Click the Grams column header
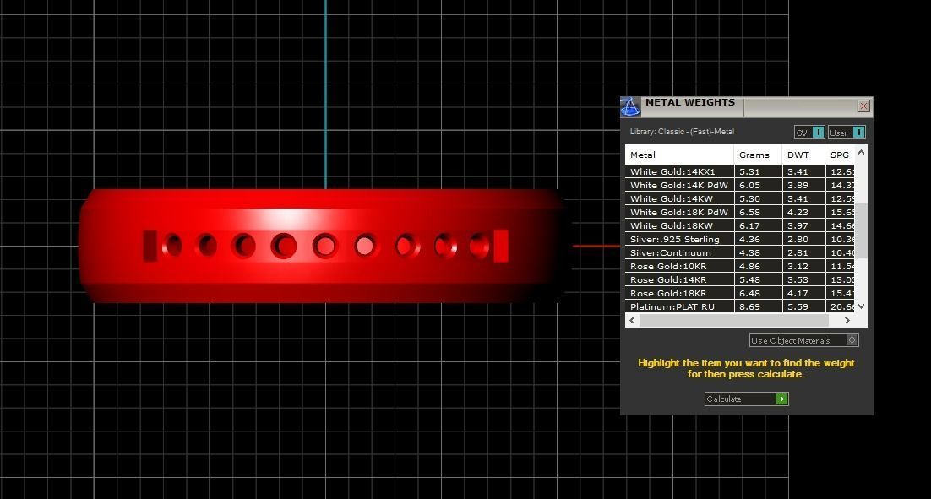Image resolution: width=931 pixels, height=499 pixels. coord(758,155)
